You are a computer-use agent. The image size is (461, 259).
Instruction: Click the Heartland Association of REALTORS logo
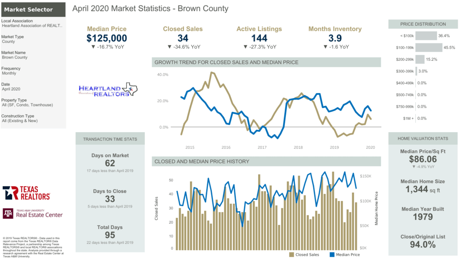pos(108,90)
